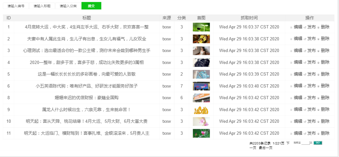
Task: Click the edit icon in row ID 6
Action: [291, 86]
